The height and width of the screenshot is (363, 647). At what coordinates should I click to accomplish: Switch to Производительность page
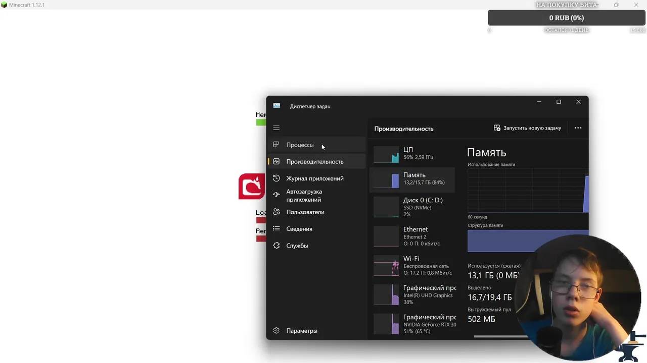(x=316, y=161)
